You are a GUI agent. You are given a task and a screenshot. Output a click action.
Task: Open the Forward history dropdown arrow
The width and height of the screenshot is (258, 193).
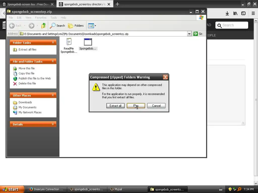(37, 26)
